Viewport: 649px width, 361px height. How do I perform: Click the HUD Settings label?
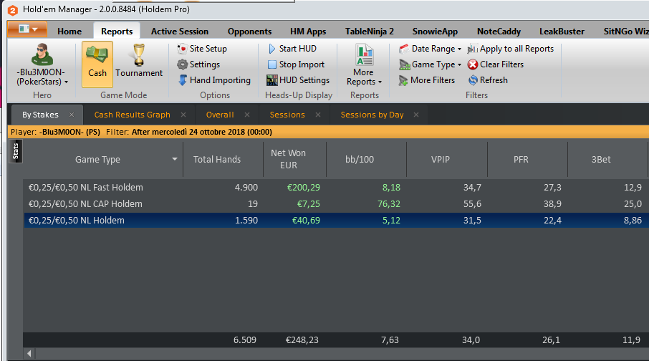[x=304, y=80]
